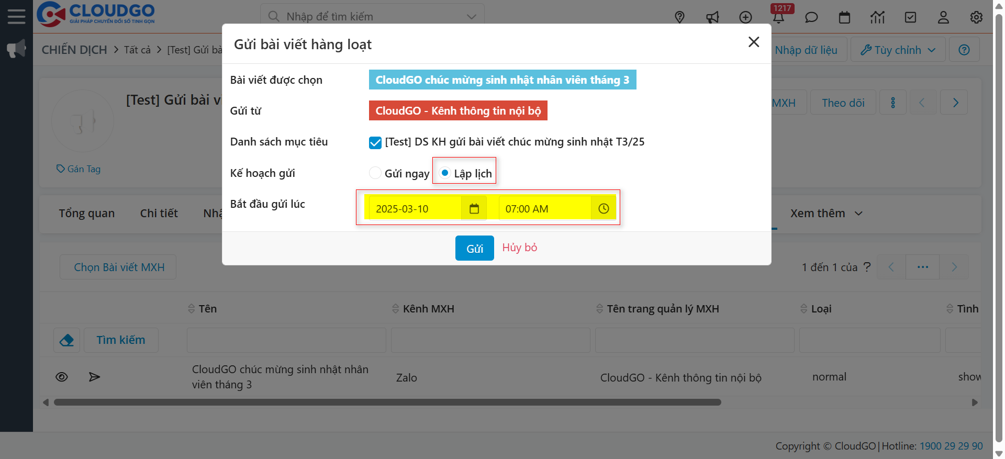Click the list pagination ellipsis button
Image resolution: width=1005 pixels, height=459 pixels.
pyautogui.click(x=923, y=267)
